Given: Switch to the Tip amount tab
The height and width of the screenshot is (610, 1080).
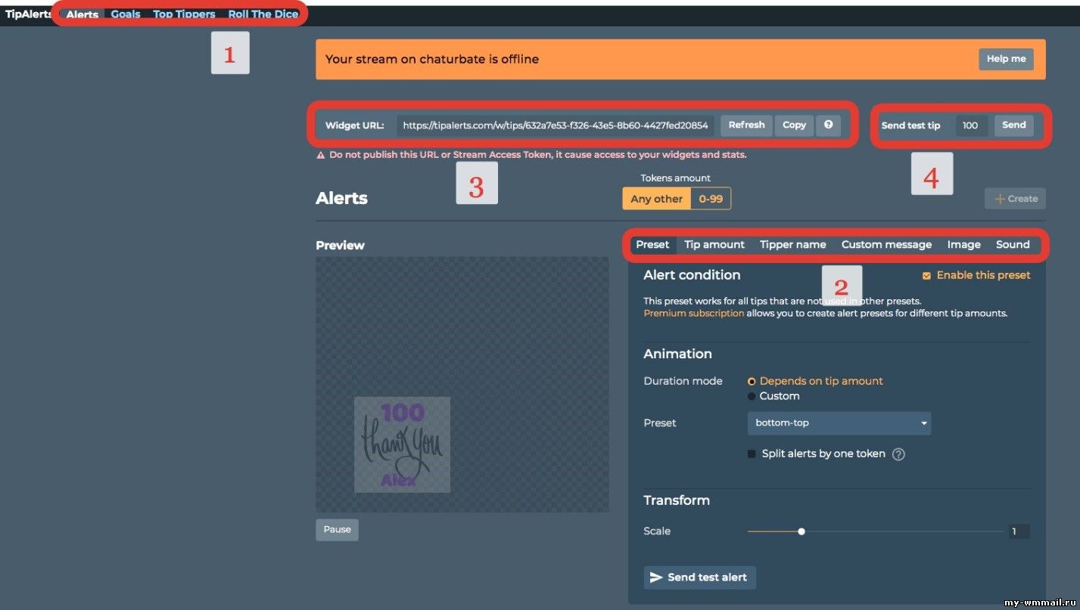Looking at the screenshot, I should [x=714, y=244].
